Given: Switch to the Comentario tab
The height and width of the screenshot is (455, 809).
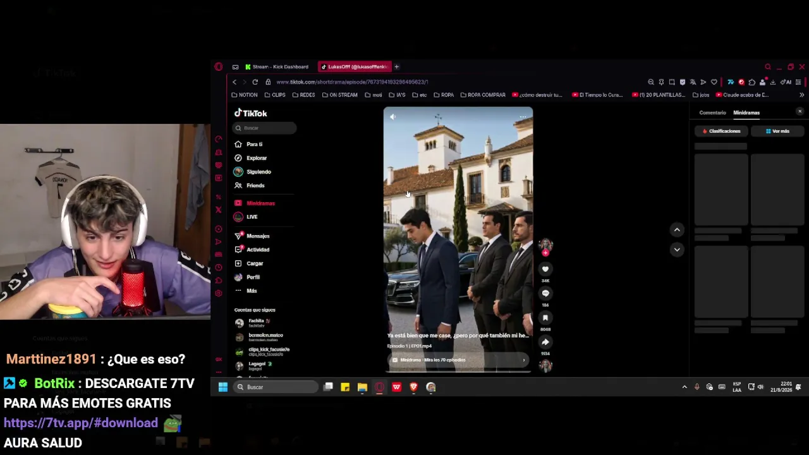Looking at the screenshot, I should tap(712, 113).
